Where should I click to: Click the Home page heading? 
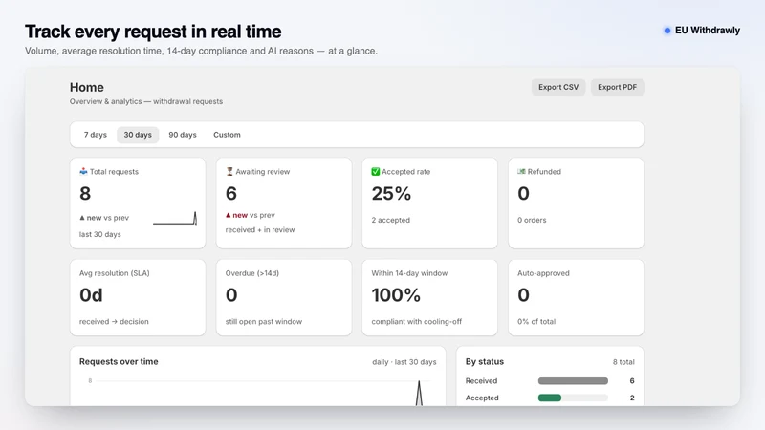coord(87,87)
